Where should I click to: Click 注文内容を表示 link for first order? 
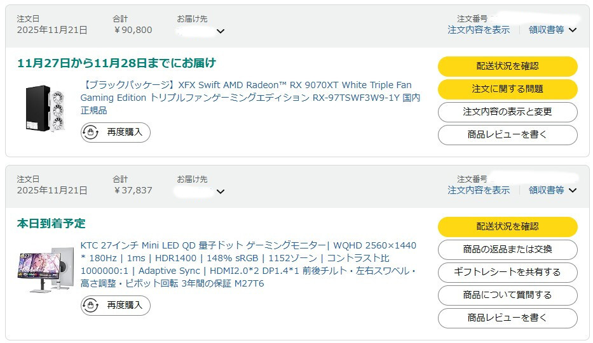(479, 30)
